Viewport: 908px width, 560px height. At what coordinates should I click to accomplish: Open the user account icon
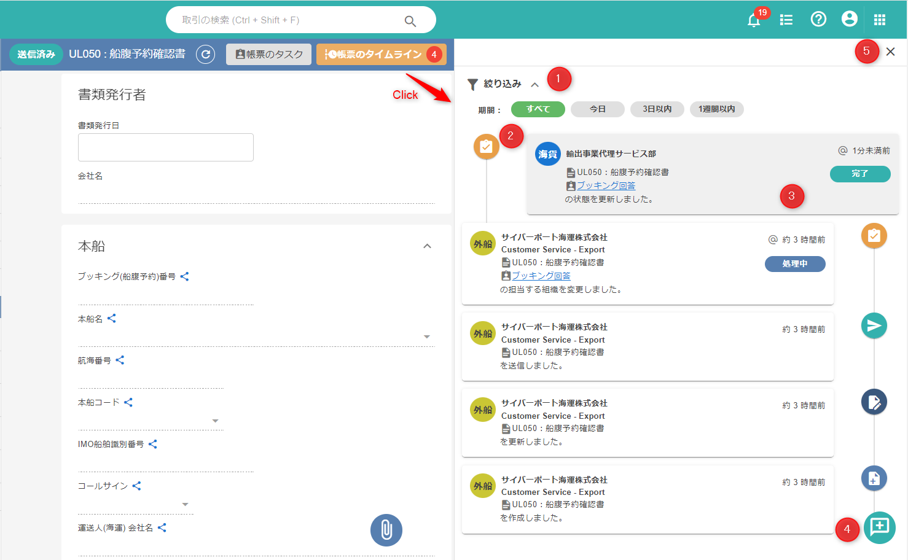[849, 20]
